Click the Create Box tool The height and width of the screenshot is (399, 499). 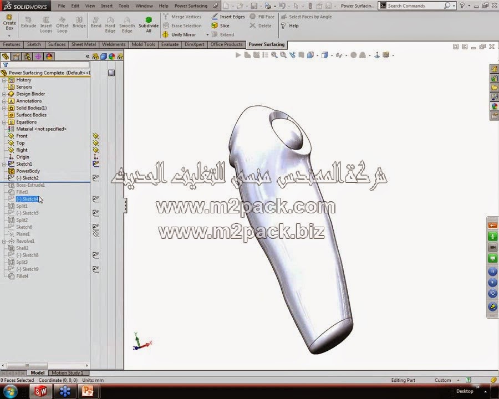pos(9,22)
